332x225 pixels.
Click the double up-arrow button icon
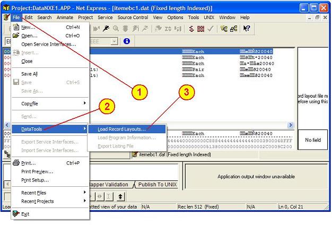pyautogui.click(x=120, y=197)
